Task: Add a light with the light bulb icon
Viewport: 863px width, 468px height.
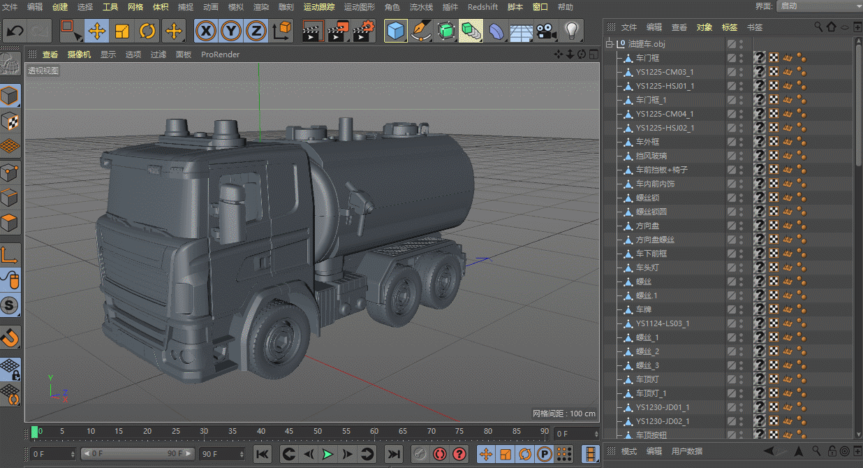Action: [572, 31]
